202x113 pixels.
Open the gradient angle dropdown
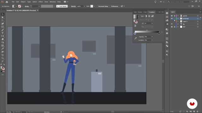[152, 23]
